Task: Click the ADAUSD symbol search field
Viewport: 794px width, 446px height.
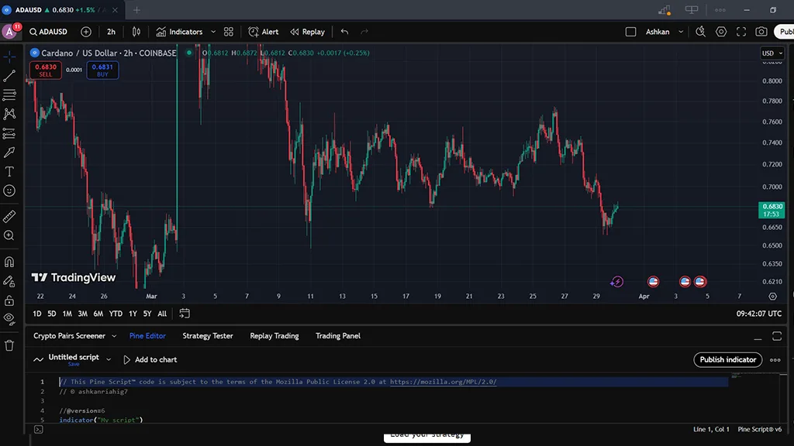Action: 48,32
